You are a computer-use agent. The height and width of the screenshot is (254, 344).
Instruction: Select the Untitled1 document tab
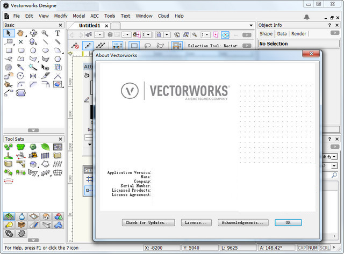90,26
